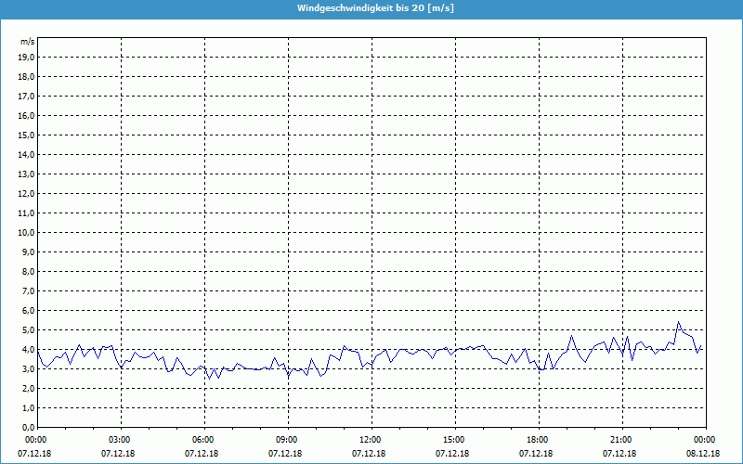Click the 21:00 time axis label
Viewport: 743px width, 464px height.
[x=620, y=439]
